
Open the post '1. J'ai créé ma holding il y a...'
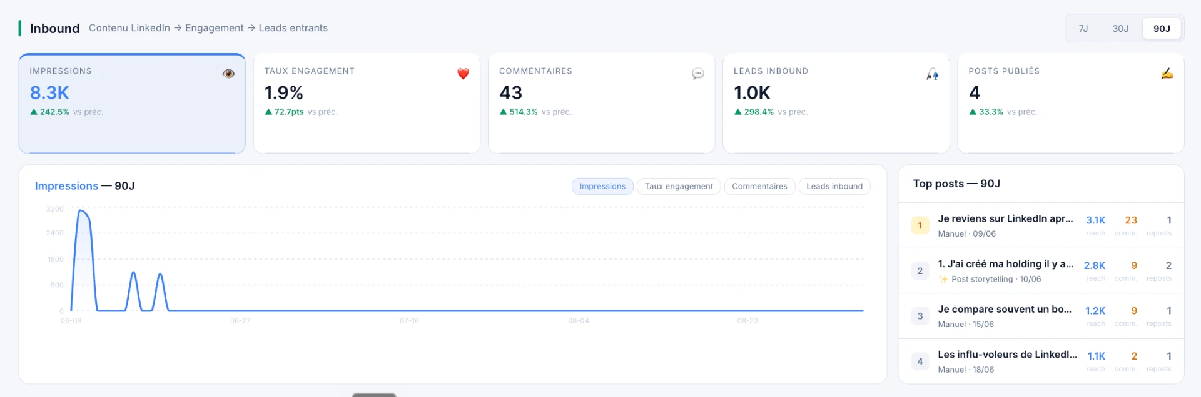pos(1005,264)
